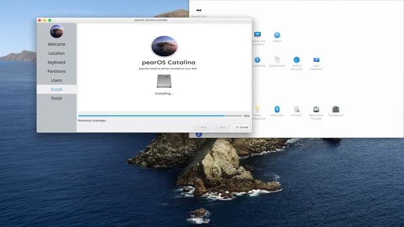Minimize the installer with the yellow button

pos(45,20)
